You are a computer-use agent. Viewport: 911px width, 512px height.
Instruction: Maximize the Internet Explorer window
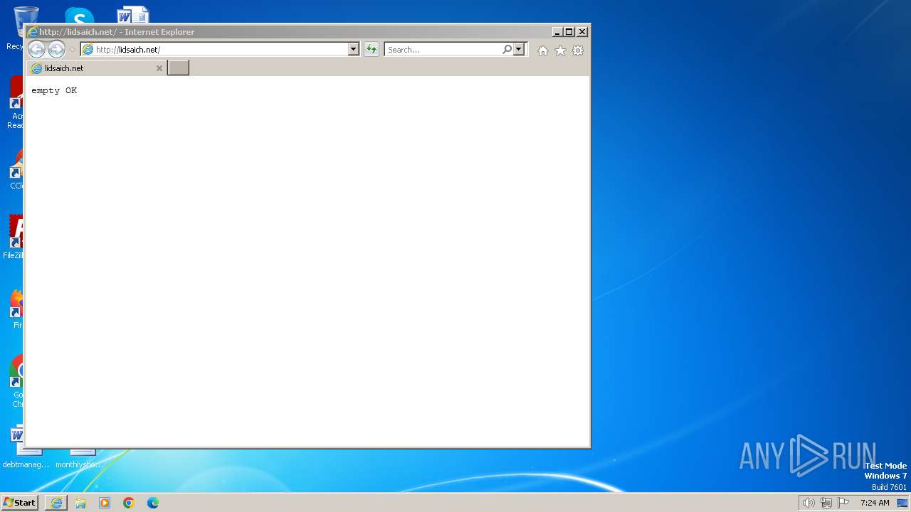click(x=569, y=32)
